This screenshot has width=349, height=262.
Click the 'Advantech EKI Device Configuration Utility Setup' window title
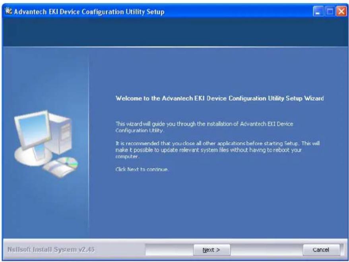[89, 12]
